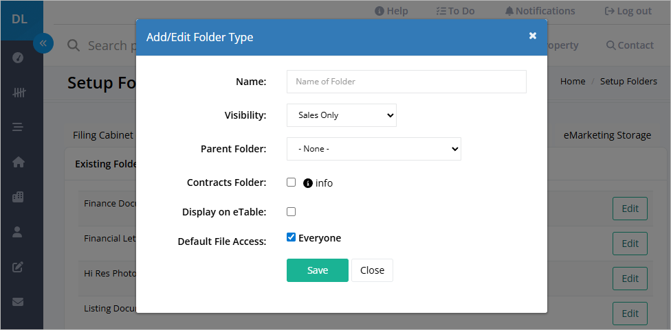Click the dashboard gauge icon in sidebar
Viewport: 671px width, 330px height.
(x=18, y=58)
